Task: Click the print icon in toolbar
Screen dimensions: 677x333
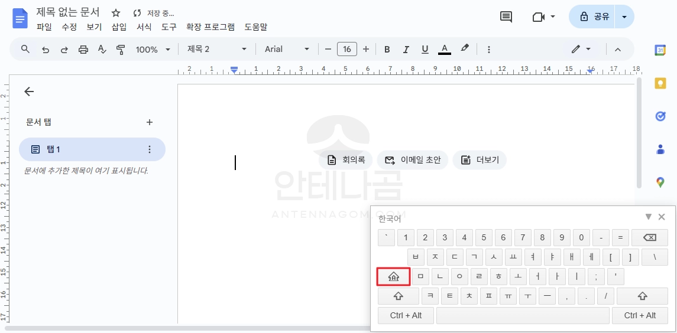Action: click(83, 50)
